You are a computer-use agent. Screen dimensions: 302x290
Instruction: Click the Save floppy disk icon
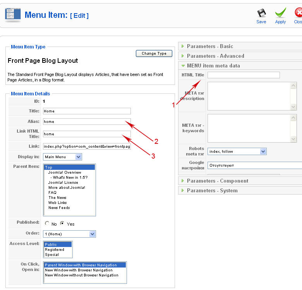coord(261,13)
